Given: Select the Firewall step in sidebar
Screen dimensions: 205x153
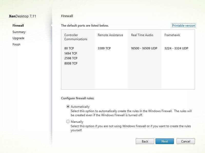Looking at the screenshot, I should point(18,26).
